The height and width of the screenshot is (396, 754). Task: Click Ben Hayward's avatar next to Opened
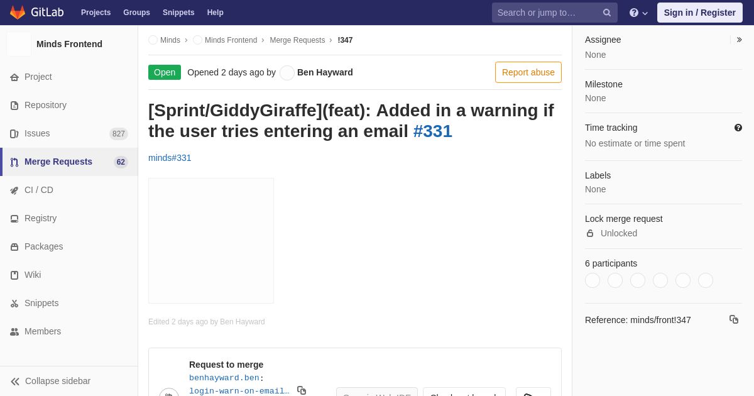[x=287, y=73]
